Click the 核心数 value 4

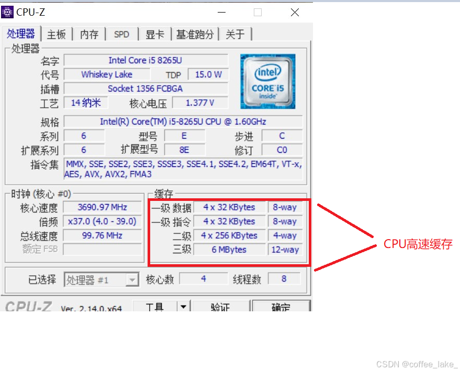(204, 279)
